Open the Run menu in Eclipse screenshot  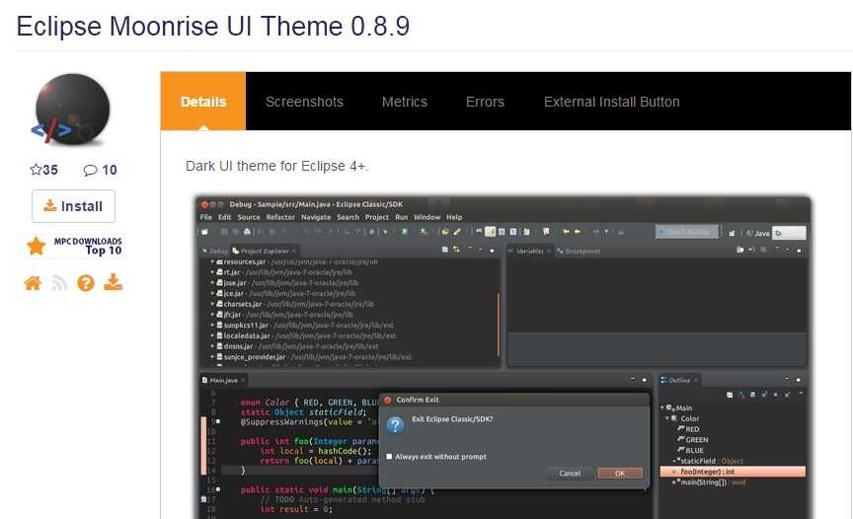(x=402, y=217)
